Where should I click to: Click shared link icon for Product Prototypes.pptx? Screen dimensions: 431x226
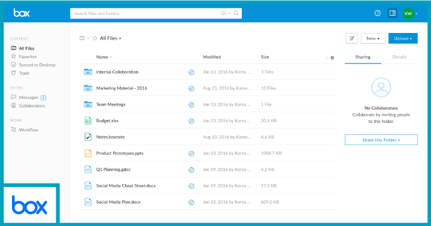coord(192,153)
